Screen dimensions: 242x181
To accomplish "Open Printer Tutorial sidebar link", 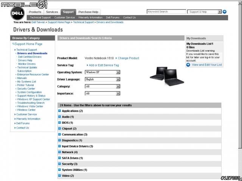I will click(x=25, y=85).
